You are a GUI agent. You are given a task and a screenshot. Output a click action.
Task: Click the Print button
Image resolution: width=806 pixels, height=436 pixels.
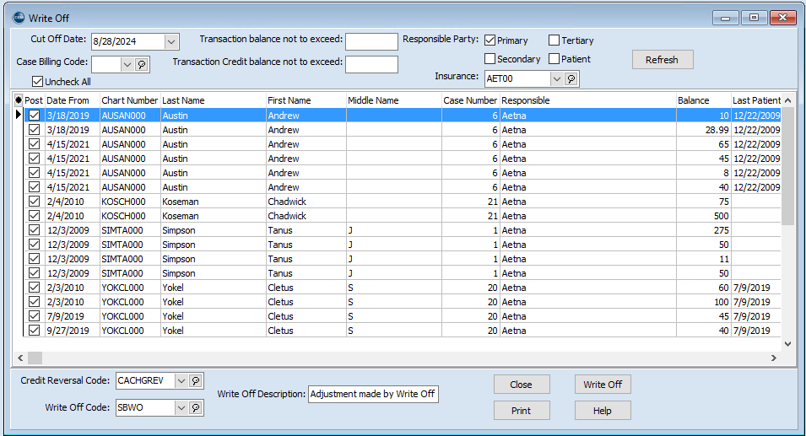click(x=522, y=411)
